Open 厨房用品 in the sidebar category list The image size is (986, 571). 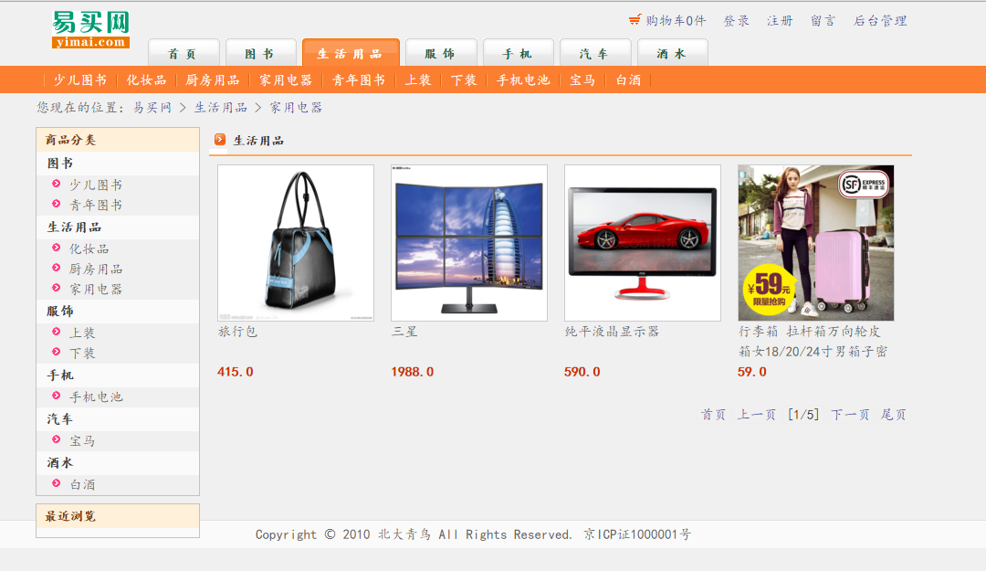click(96, 269)
